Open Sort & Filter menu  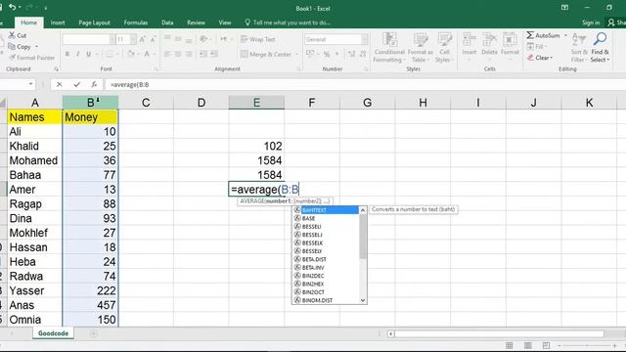point(578,47)
